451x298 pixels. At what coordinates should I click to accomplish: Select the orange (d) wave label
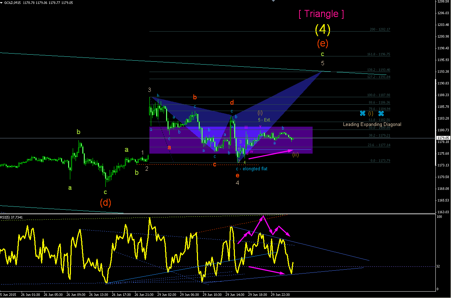[x=105, y=202]
